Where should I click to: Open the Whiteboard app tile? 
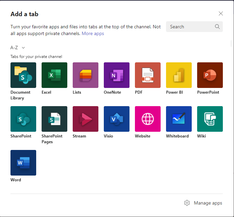point(179,119)
